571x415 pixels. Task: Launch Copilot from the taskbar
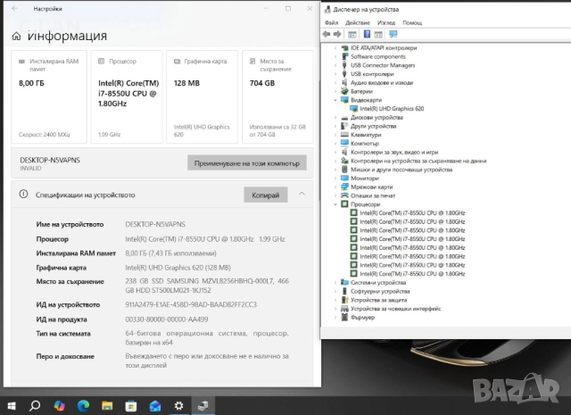pyautogui.click(x=59, y=405)
